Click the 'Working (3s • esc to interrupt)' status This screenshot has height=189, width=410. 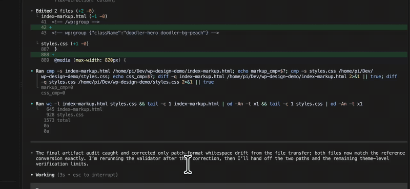(76, 175)
